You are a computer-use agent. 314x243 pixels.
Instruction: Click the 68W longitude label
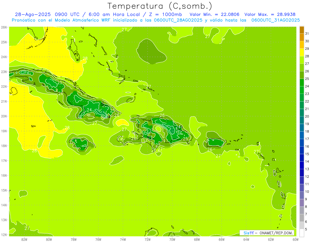[197, 239]
